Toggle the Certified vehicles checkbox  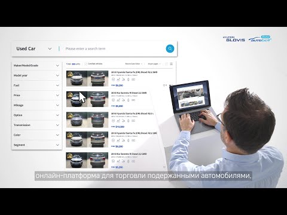click(86, 64)
